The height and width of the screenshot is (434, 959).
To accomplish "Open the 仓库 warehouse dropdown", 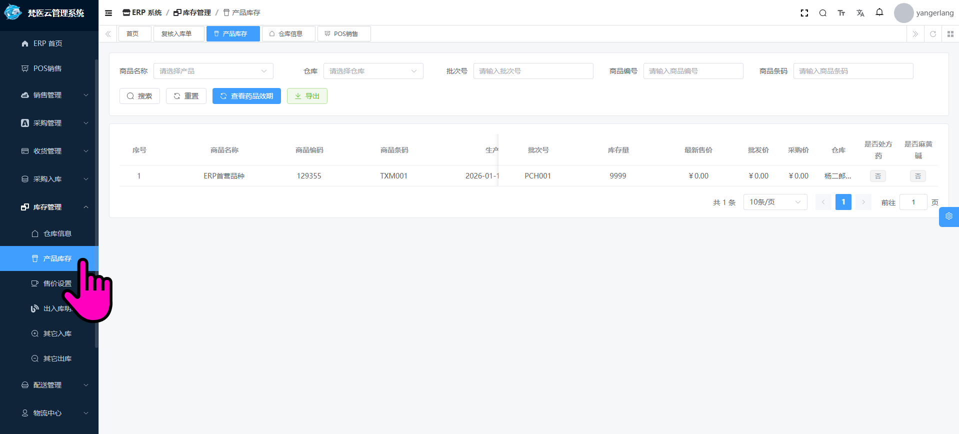I will [x=373, y=71].
